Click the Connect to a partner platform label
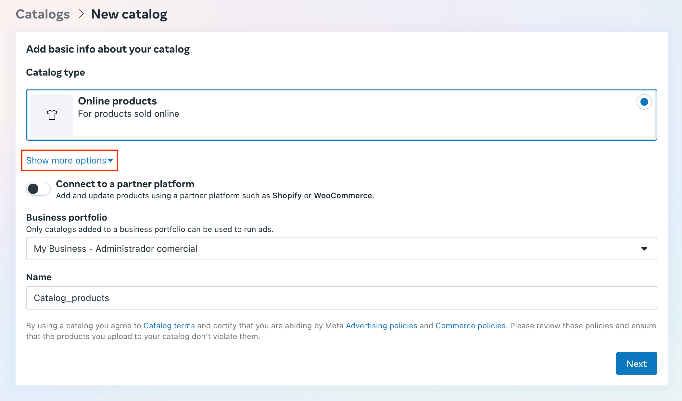This screenshot has width=682, height=401. pyautogui.click(x=125, y=184)
